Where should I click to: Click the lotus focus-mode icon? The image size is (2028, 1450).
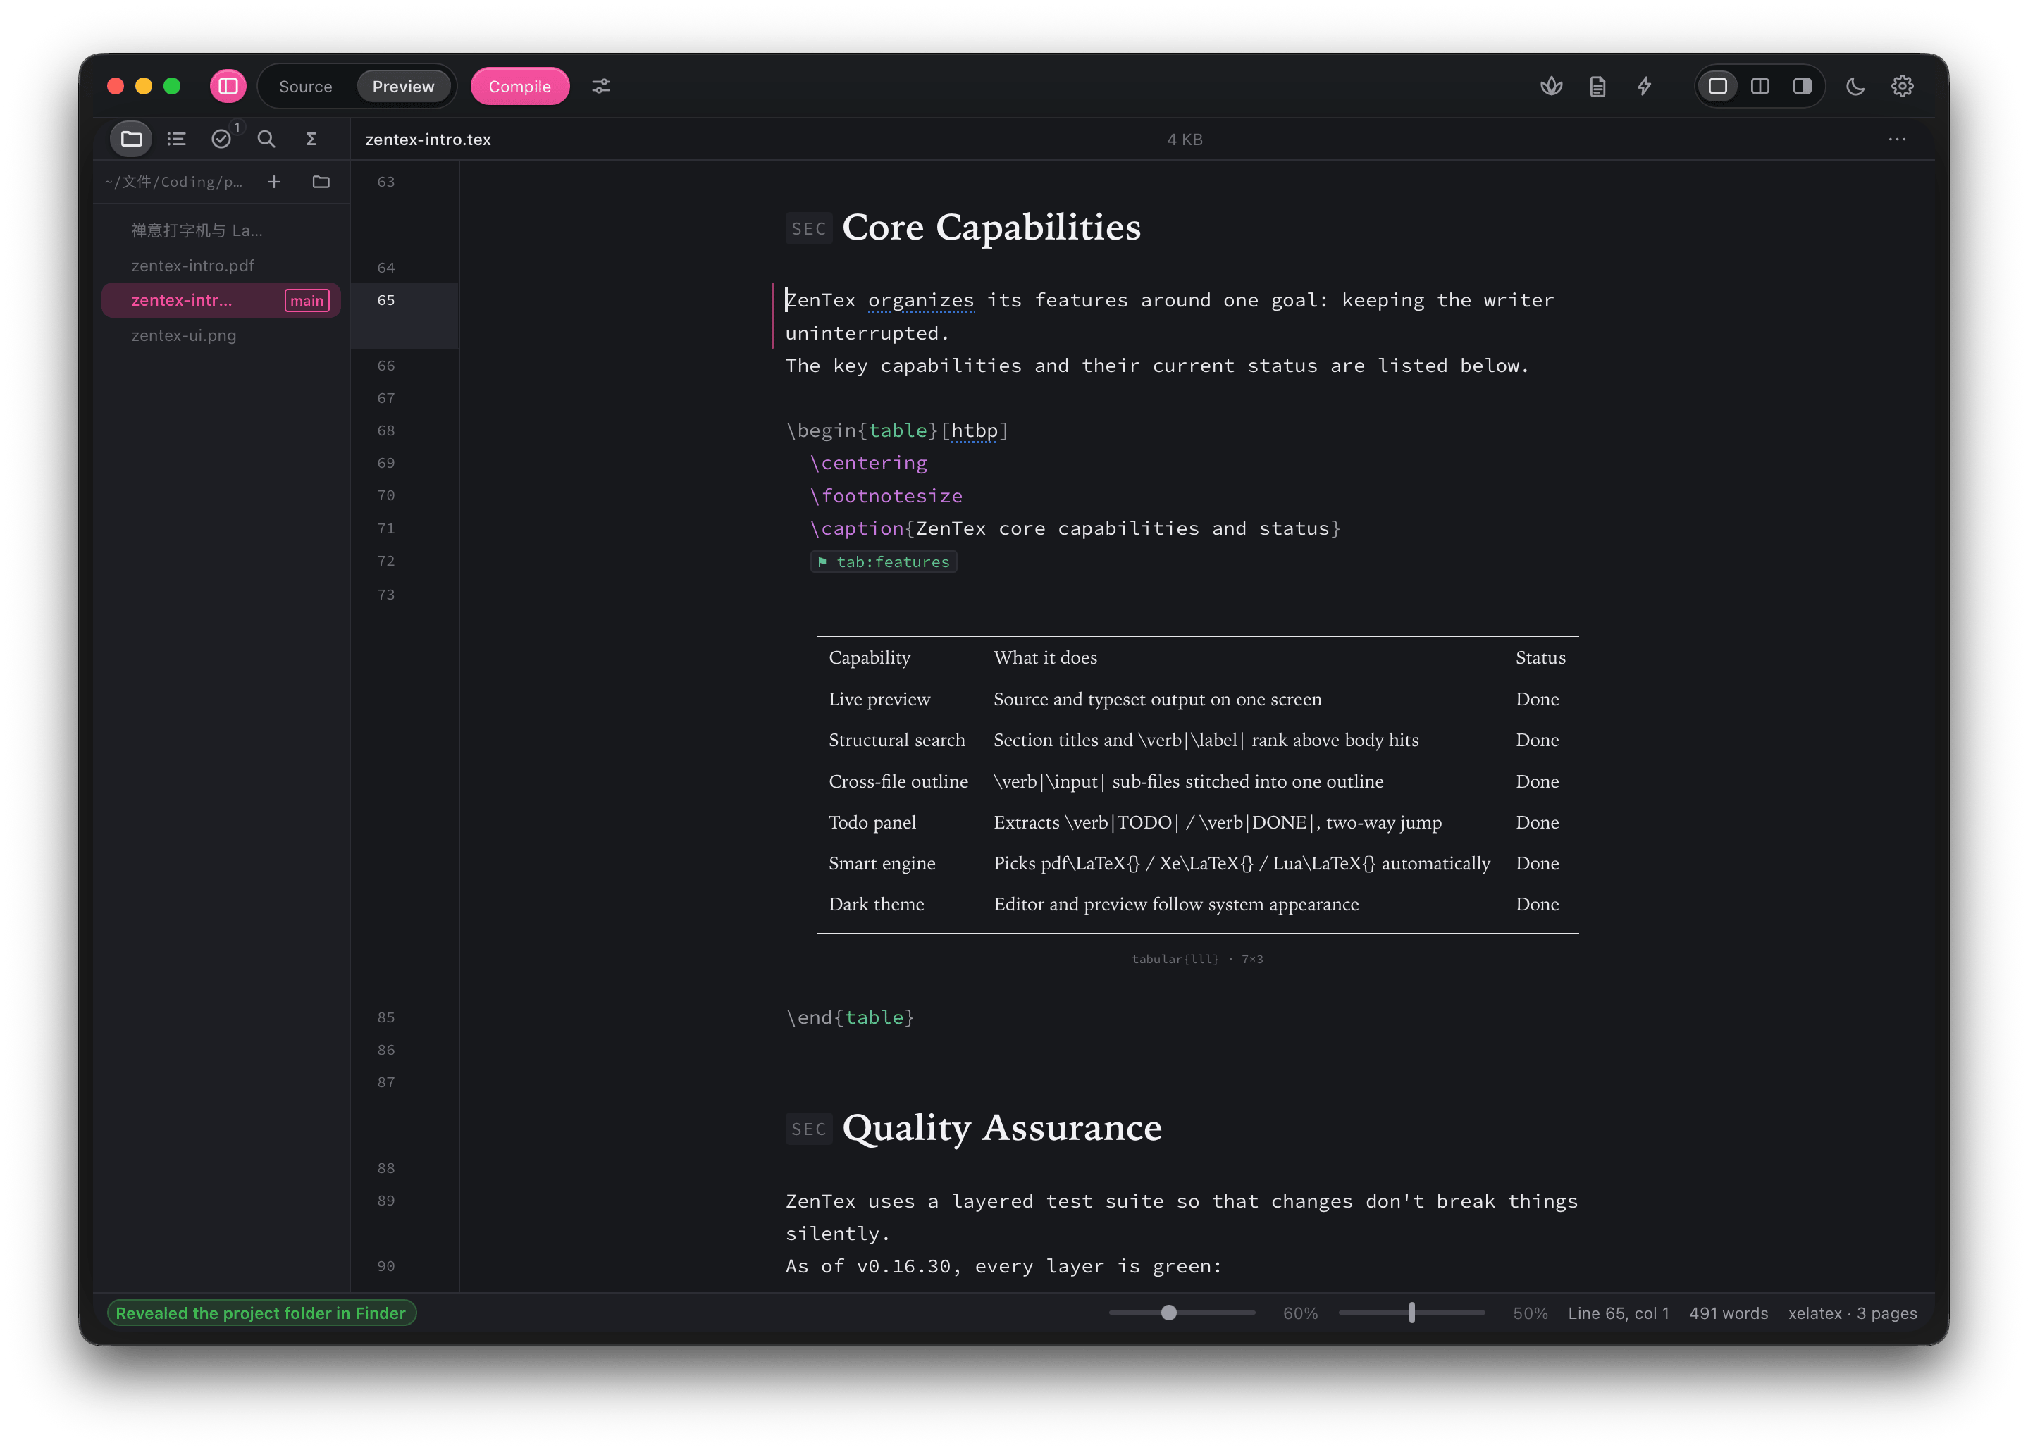[1551, 86]
